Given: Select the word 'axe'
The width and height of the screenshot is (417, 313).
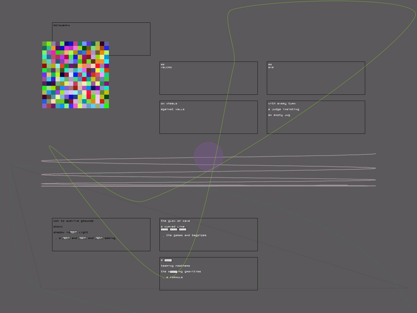Looking at the screenshot, I should click(x=271, y=67).
